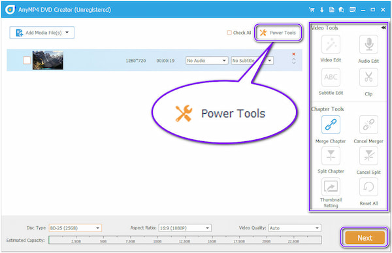
Task: Click the Split Chapter icon
Action: [x=331, y=156]
